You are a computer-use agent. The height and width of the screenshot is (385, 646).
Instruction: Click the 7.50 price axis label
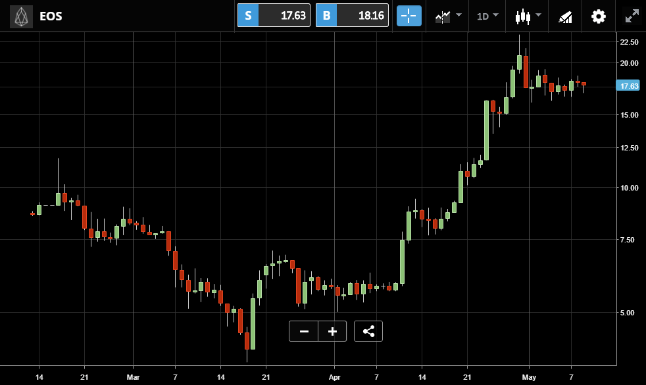click(x=629, y=240)
